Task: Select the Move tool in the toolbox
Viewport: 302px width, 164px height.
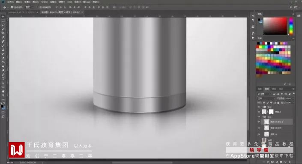Action: tap(3, 17)
